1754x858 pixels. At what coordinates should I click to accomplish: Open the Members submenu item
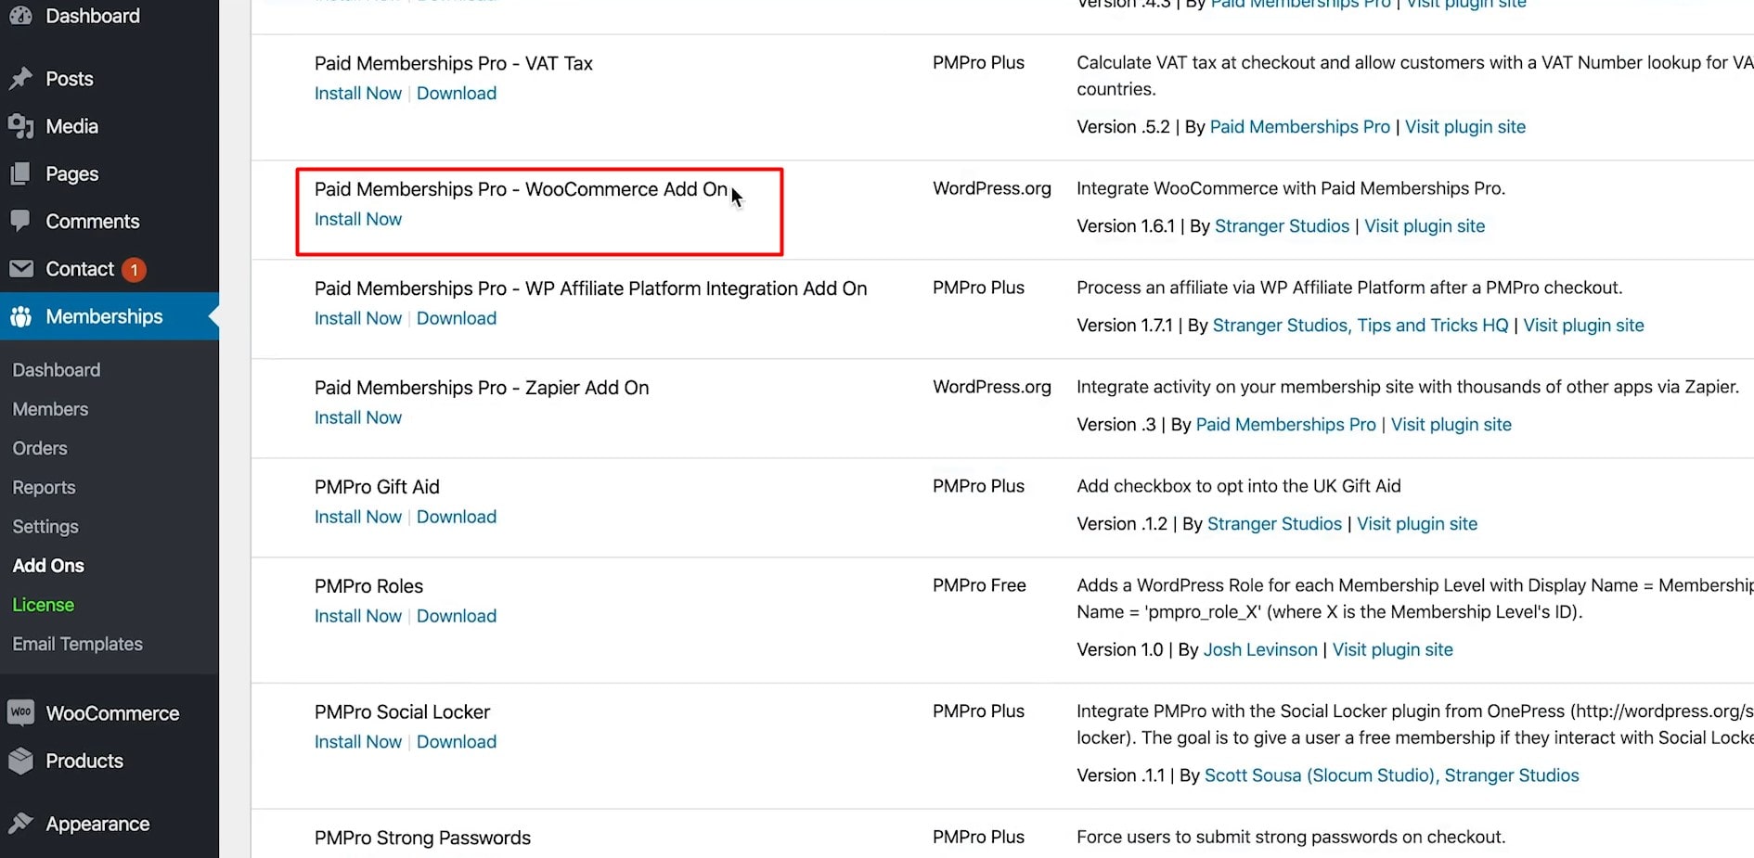[50, 409]
